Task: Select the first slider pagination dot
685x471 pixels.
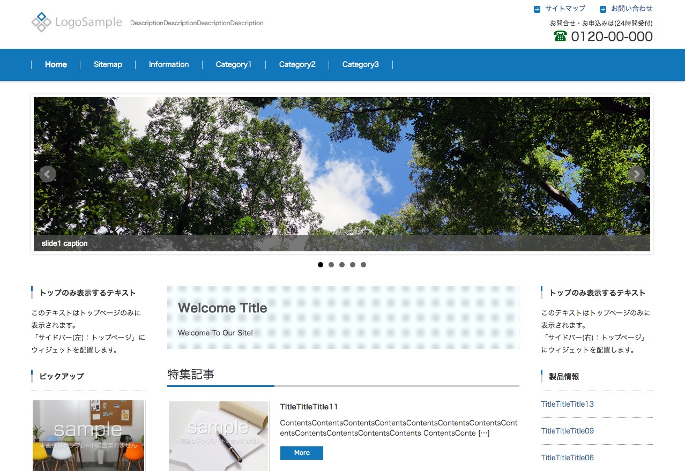Action: (321, 265)
